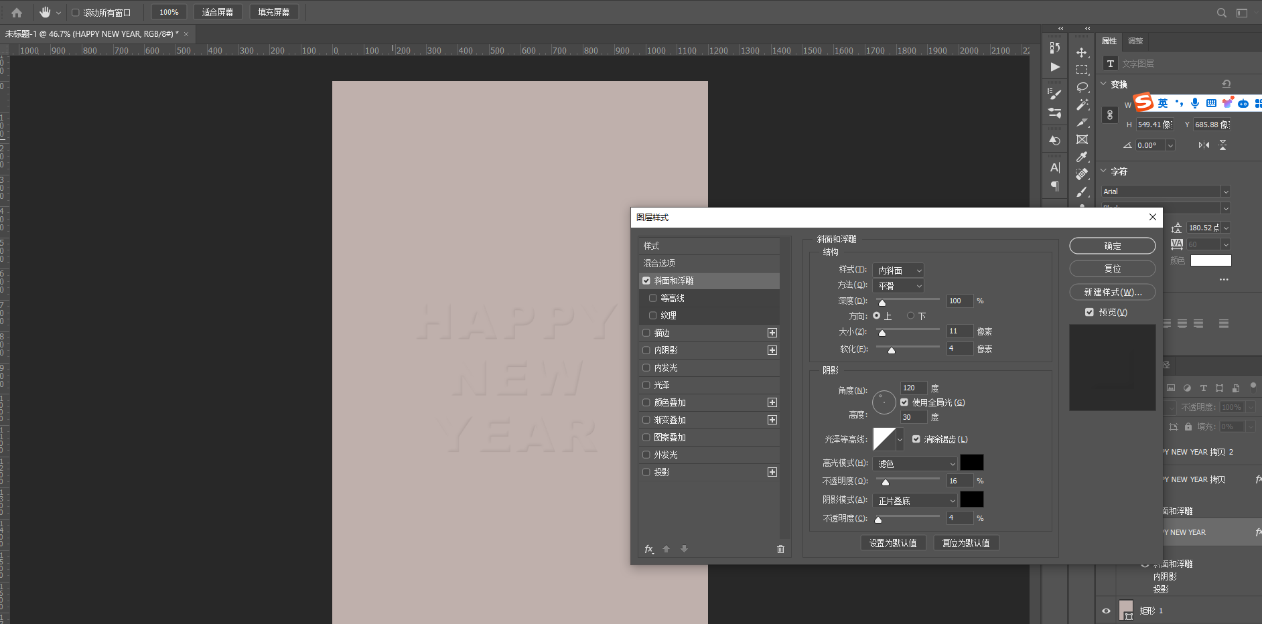Click the trash icon in Layer Style dialog
1262x624 pixels.
(x=780, y=549)
